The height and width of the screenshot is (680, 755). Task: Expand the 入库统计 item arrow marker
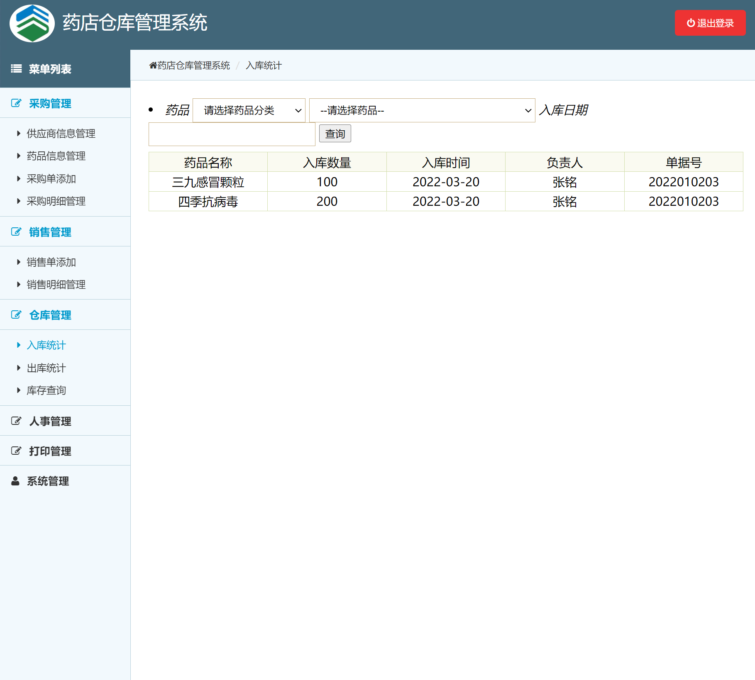point(18,345)
